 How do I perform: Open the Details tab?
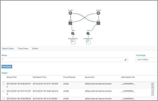tap(35, 48)
